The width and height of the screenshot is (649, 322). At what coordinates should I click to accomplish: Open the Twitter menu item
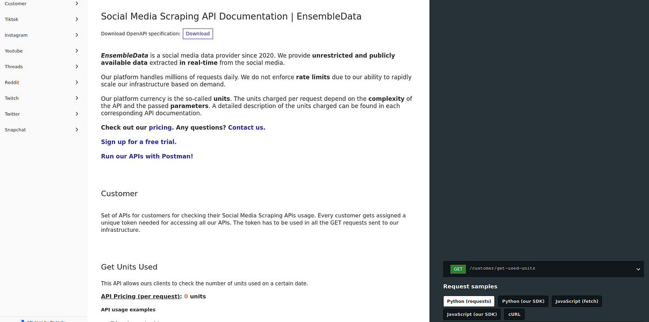[43, 114]
